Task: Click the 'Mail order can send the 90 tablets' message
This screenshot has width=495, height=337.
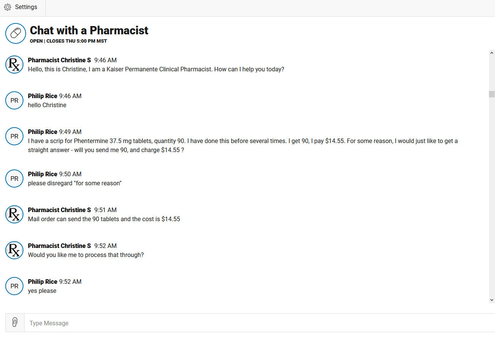Action: pyautogui.click(x=104, y=219)
